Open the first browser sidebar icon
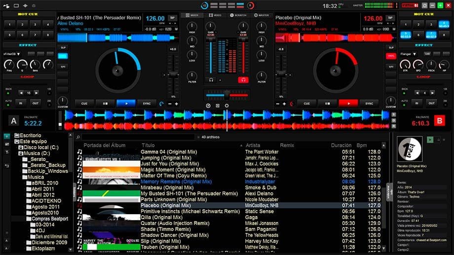Screen dimensions: 454x255 tap(7, 136)
